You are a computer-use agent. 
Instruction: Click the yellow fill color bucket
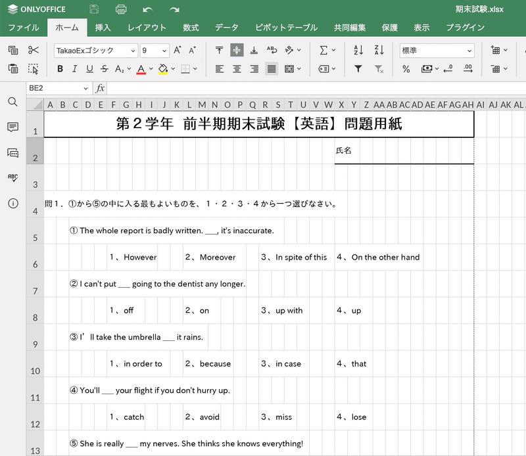163,69
